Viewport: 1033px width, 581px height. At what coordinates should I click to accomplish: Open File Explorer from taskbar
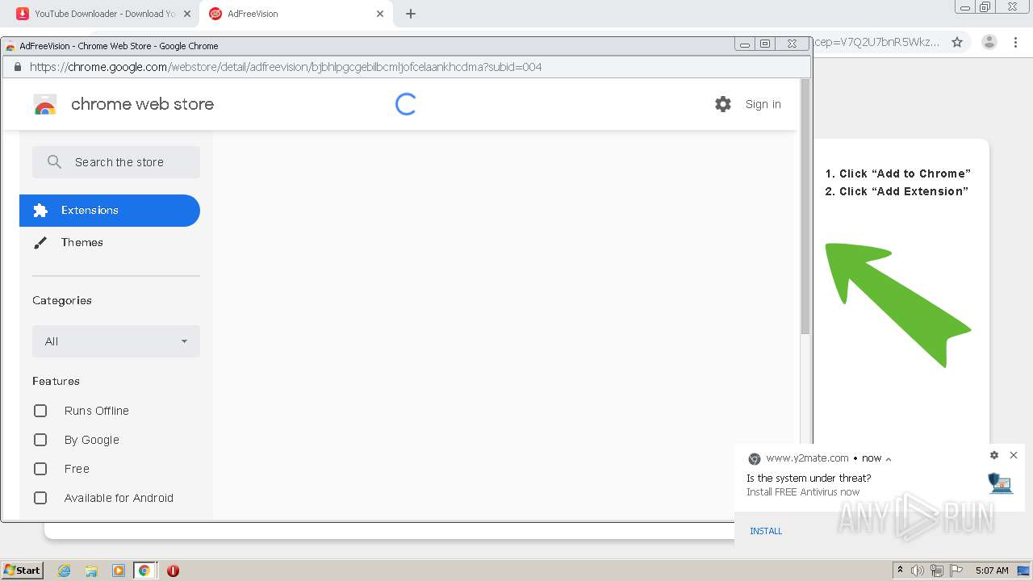(x=91, y=571)
